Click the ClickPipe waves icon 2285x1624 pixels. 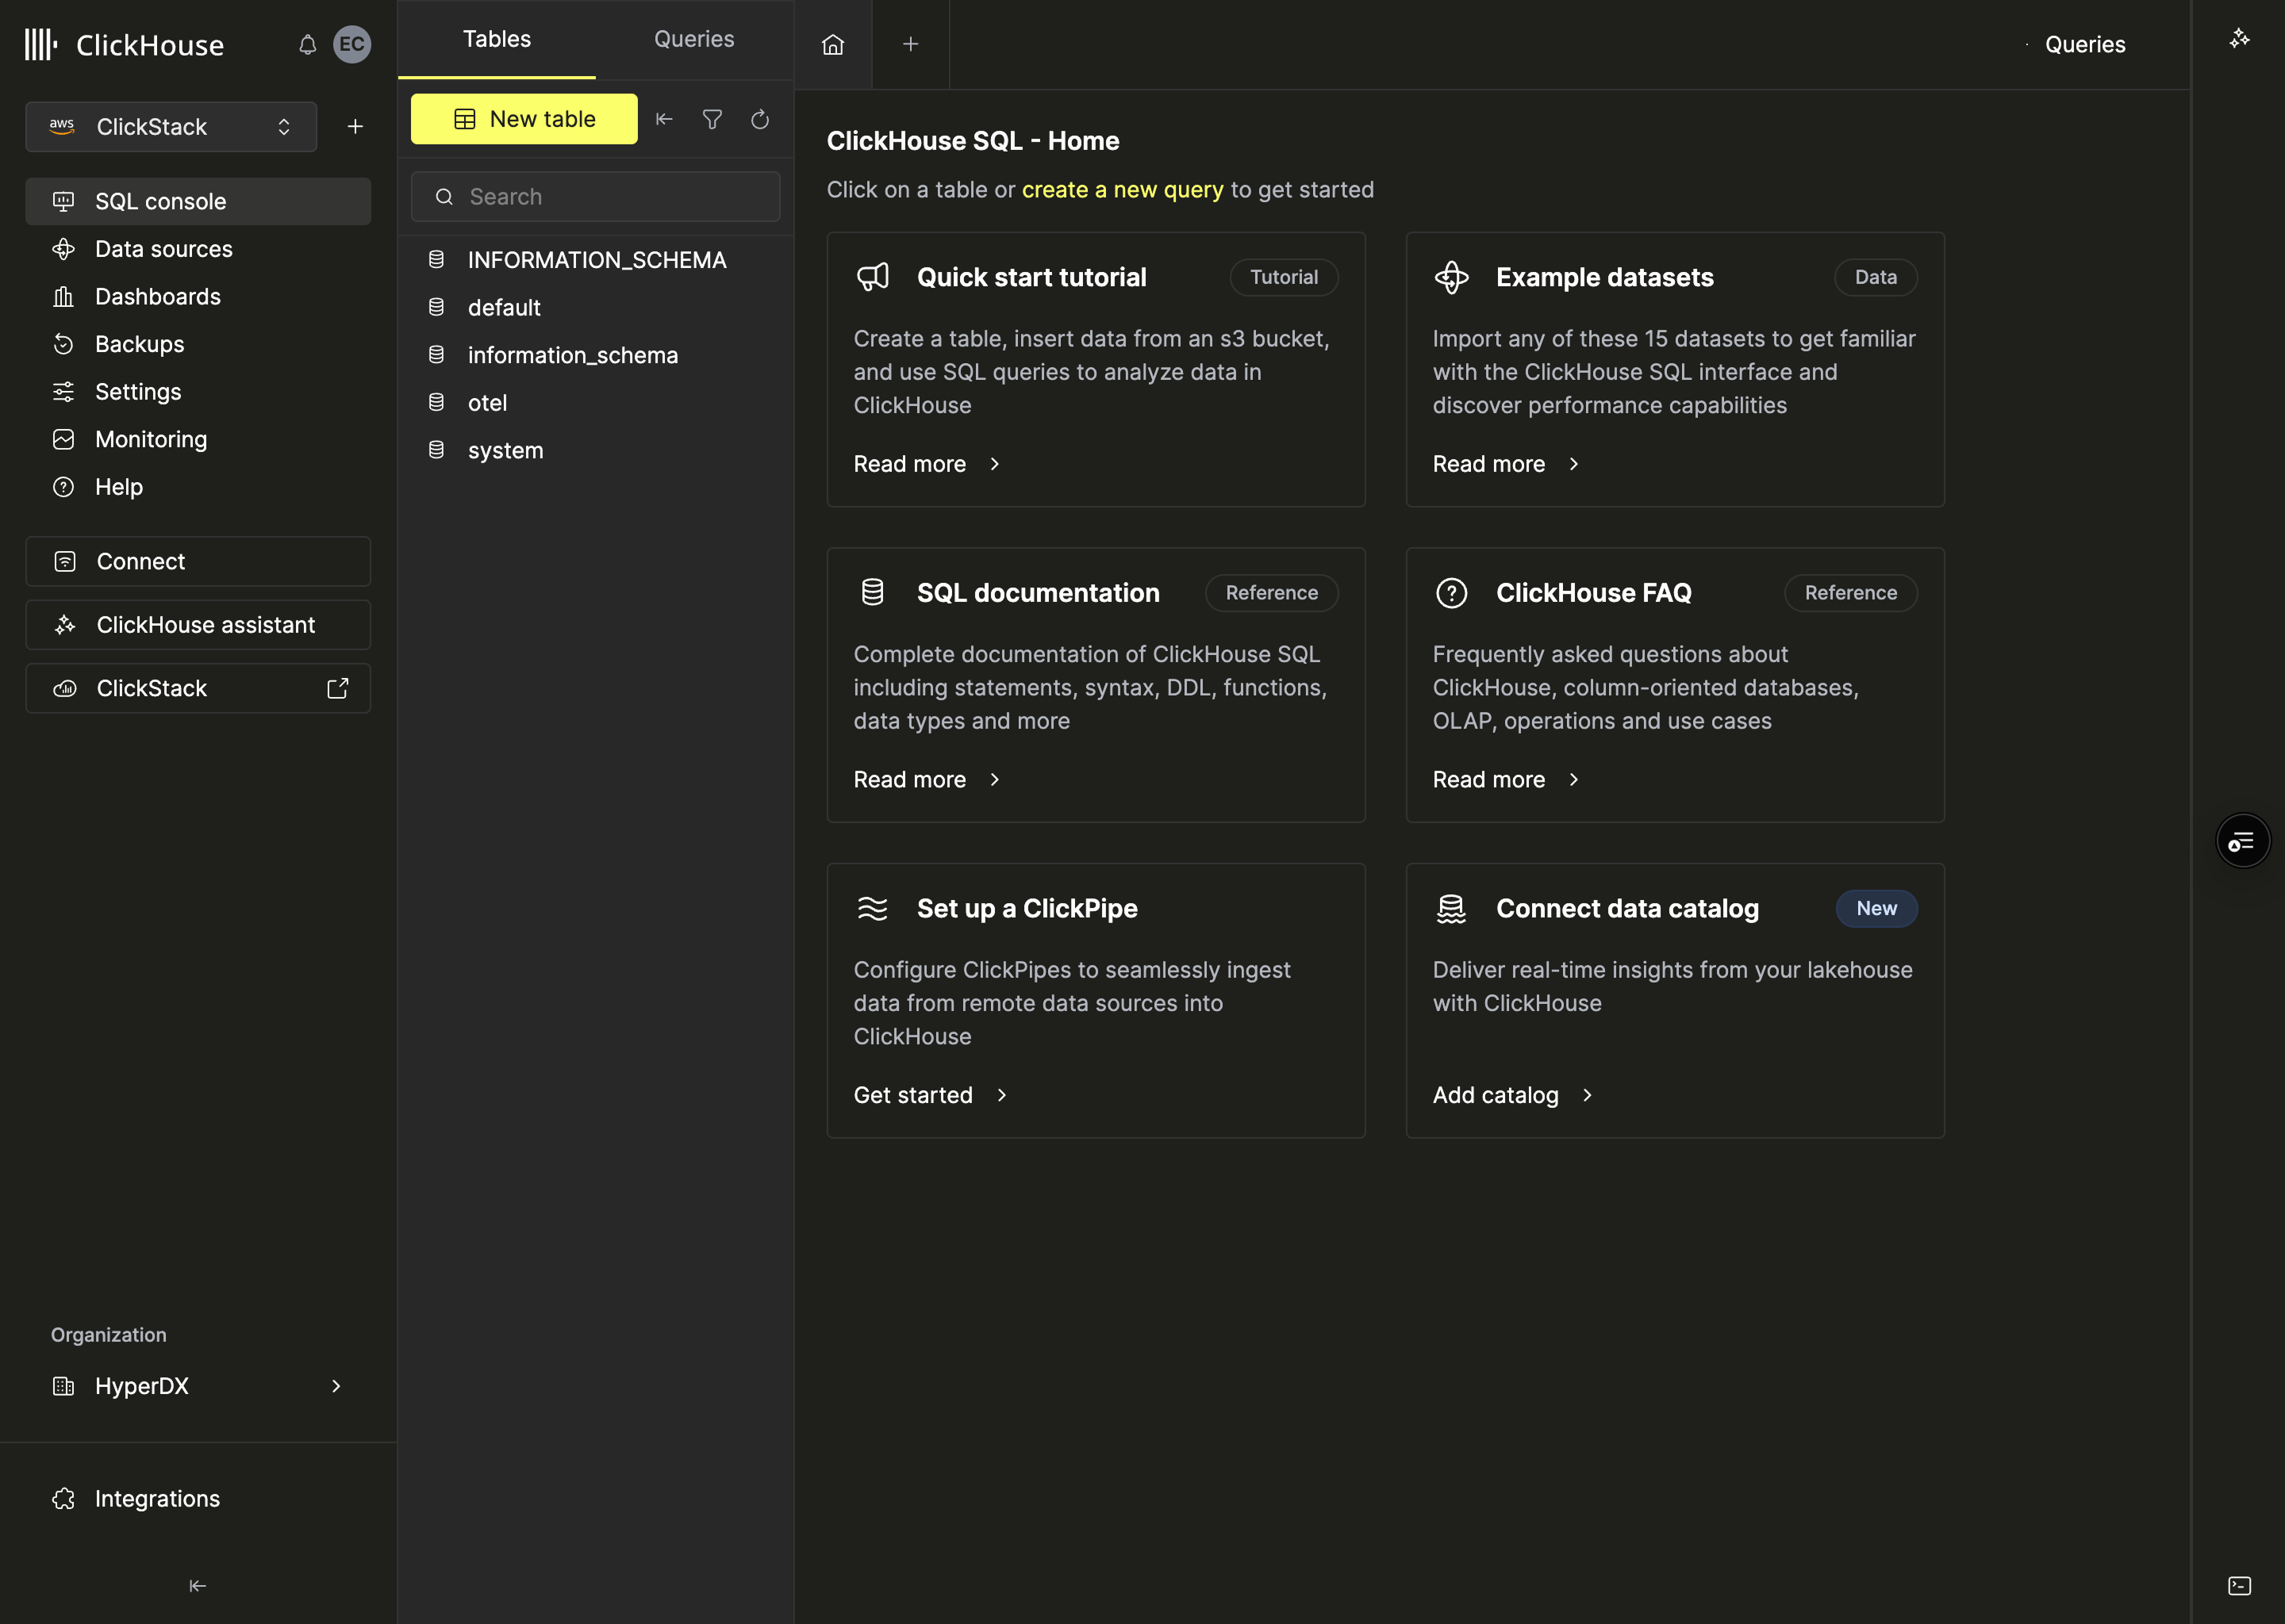873,909
